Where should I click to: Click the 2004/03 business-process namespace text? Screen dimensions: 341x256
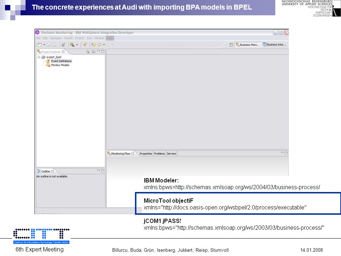(x=232, y=187)
